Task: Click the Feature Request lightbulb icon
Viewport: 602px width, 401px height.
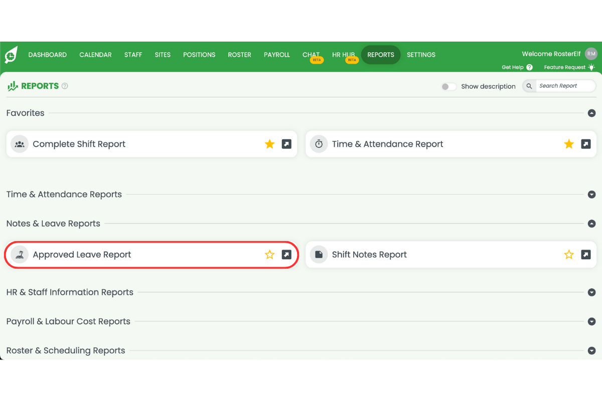Action: pyautogui.click(x=591, y=67)
